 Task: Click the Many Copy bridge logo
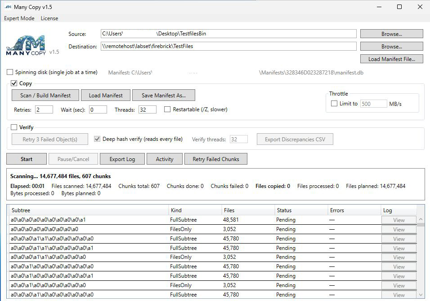pyautogui.click(x=26, y=45)
